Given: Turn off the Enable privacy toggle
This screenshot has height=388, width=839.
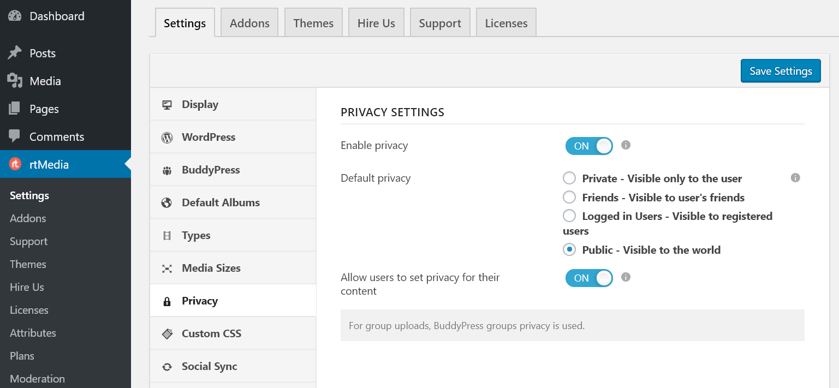Looking at the screenshot, I should click(x=589, y=146).
